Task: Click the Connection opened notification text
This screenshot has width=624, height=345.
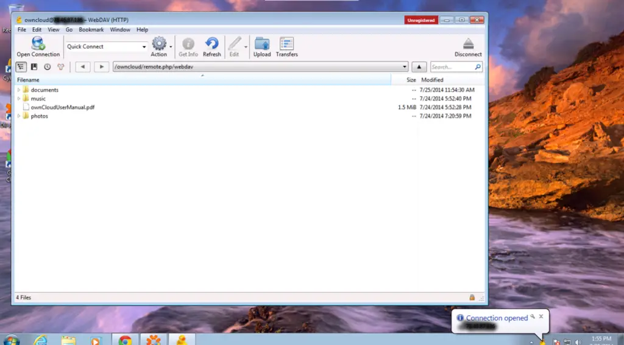Action: 497,318
